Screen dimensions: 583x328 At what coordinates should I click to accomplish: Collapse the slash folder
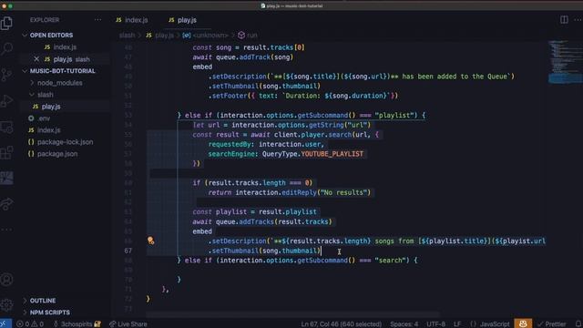point(45,95)
